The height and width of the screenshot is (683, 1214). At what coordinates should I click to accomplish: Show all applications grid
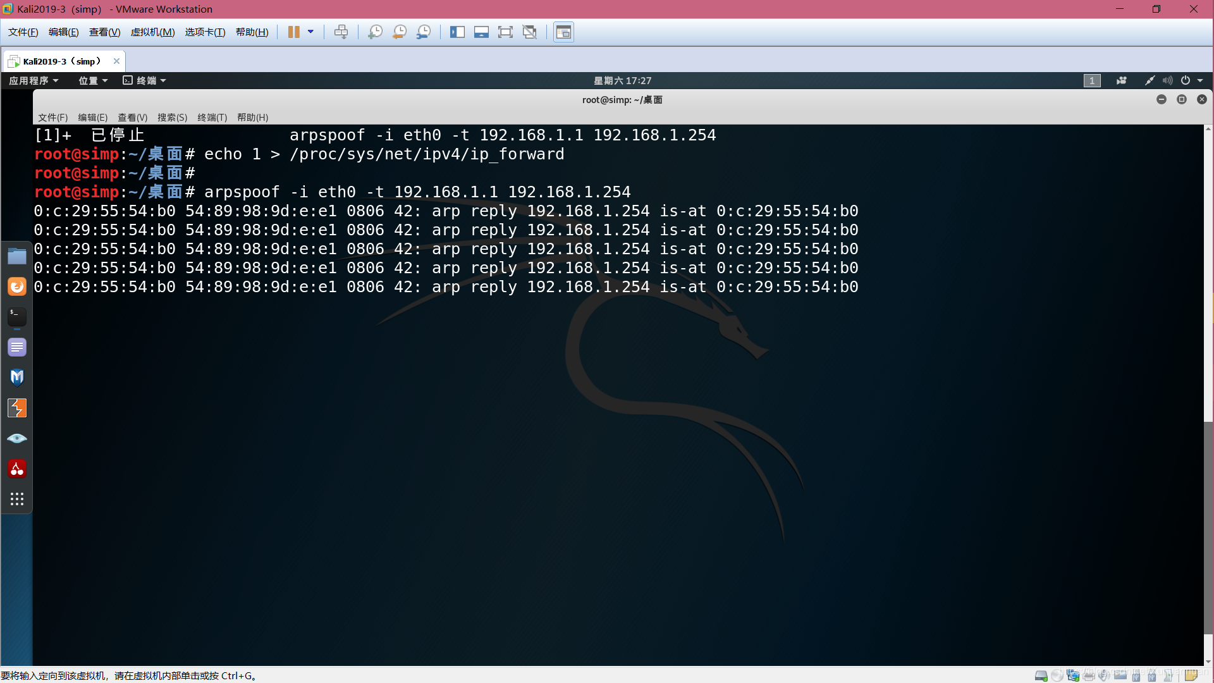pos(17,499)
